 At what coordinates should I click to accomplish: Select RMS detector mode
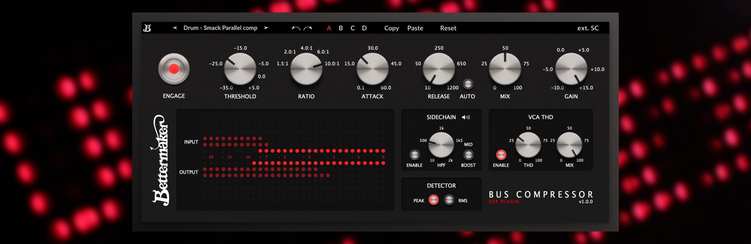tap(449, 200)
